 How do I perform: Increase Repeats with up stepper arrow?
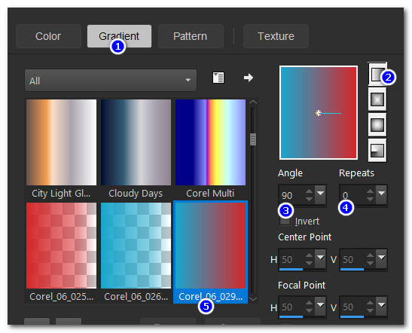click(371, 191)
